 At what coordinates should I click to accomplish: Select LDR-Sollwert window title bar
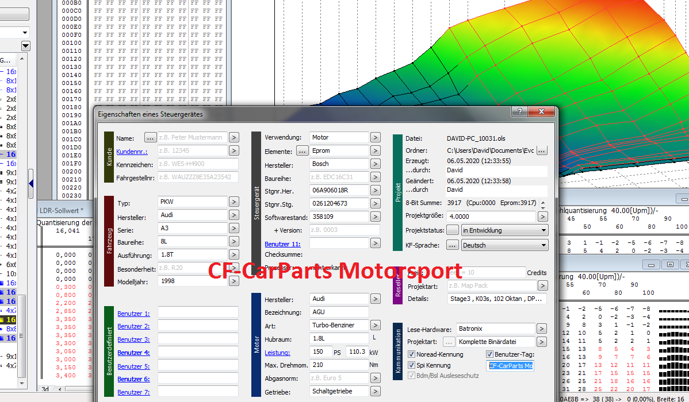click(66, 211)
